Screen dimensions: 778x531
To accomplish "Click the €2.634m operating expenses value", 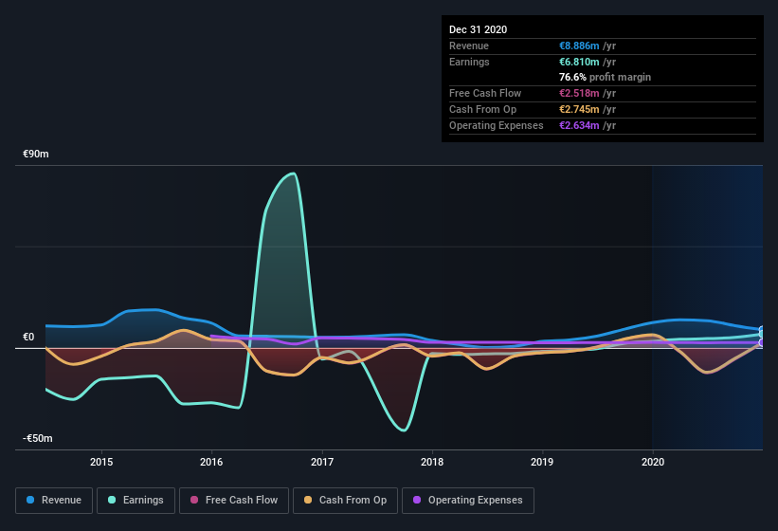I will [x=579, y=125].
